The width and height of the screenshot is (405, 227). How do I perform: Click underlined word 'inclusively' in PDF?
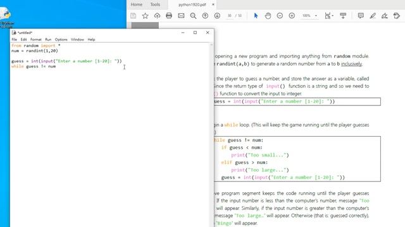(x=351, y=64)
